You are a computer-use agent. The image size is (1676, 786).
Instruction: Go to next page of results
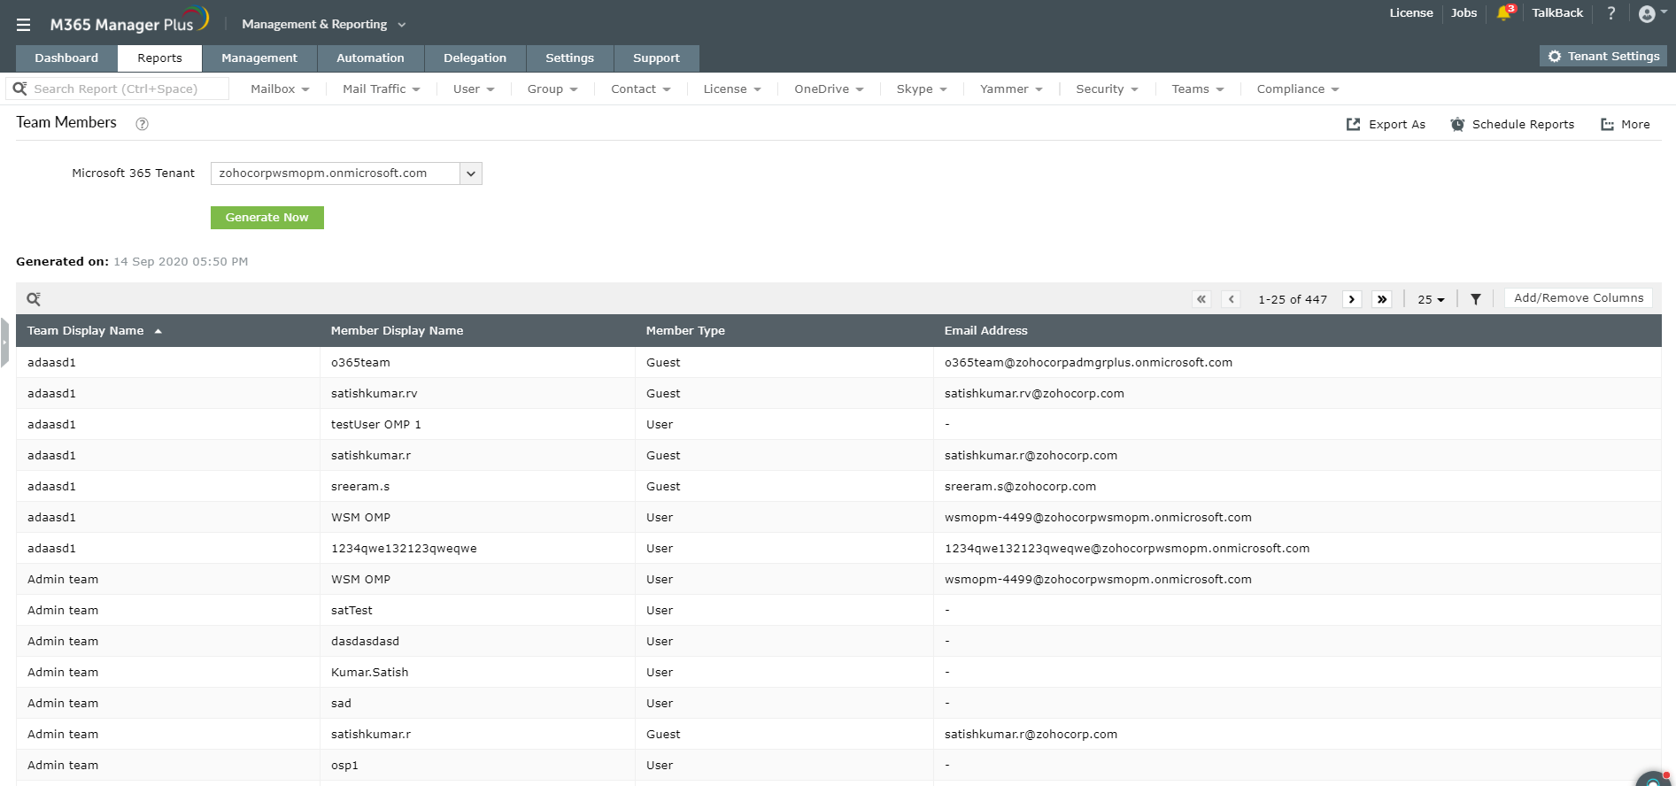coord(1352,299)
